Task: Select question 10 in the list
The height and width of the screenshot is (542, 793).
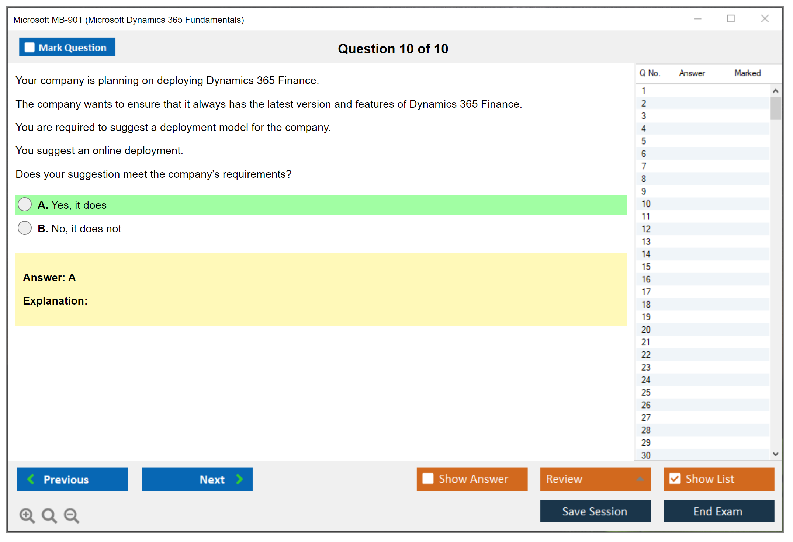Action: click(646, 204)
